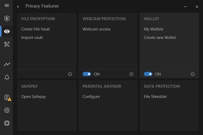Launch Open Safepay
The width and height of the screenshot is (203, 135).
[x=34, y=97]
